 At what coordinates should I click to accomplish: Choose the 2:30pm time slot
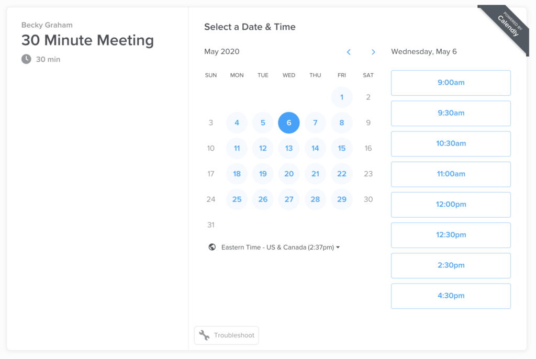[x=451, y=265]
